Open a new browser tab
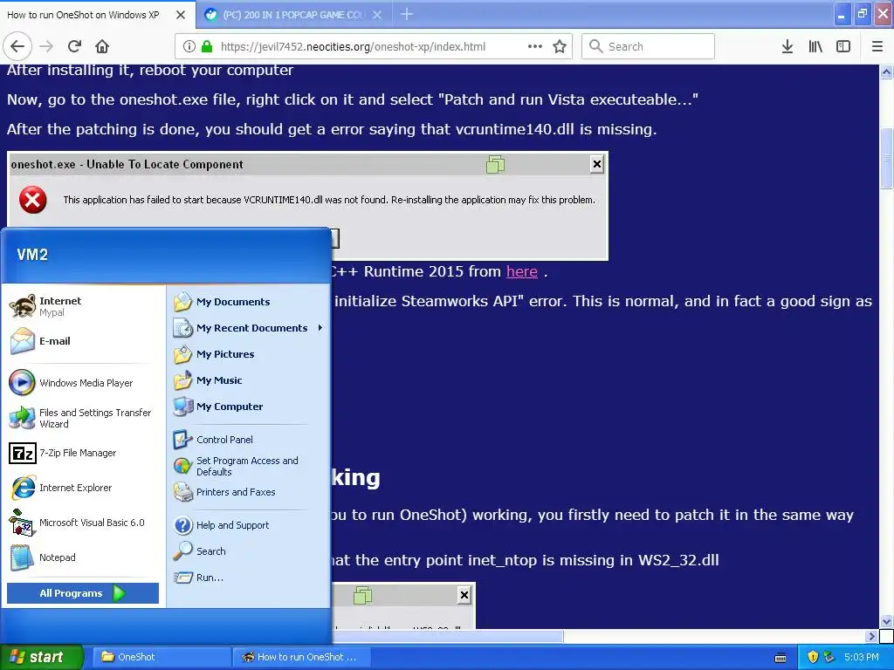The width and height of the screenshot is (894, 670). 407,14
